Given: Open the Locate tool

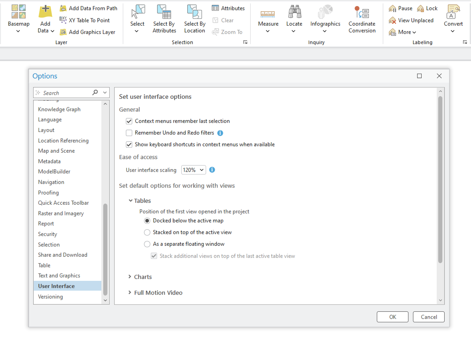Looking at the screenshot, I should [x=294, y=13].
